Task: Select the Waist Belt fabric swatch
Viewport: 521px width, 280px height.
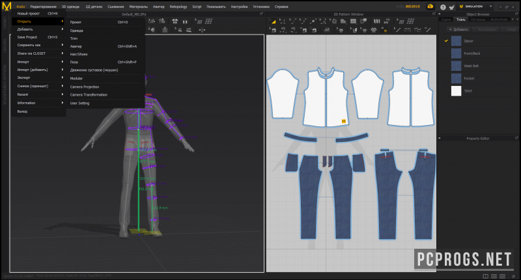Action: 457,66
